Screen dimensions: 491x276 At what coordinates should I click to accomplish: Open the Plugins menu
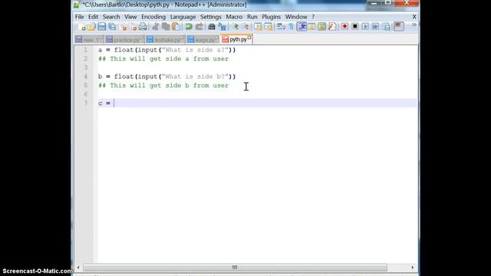coord(271,17)
